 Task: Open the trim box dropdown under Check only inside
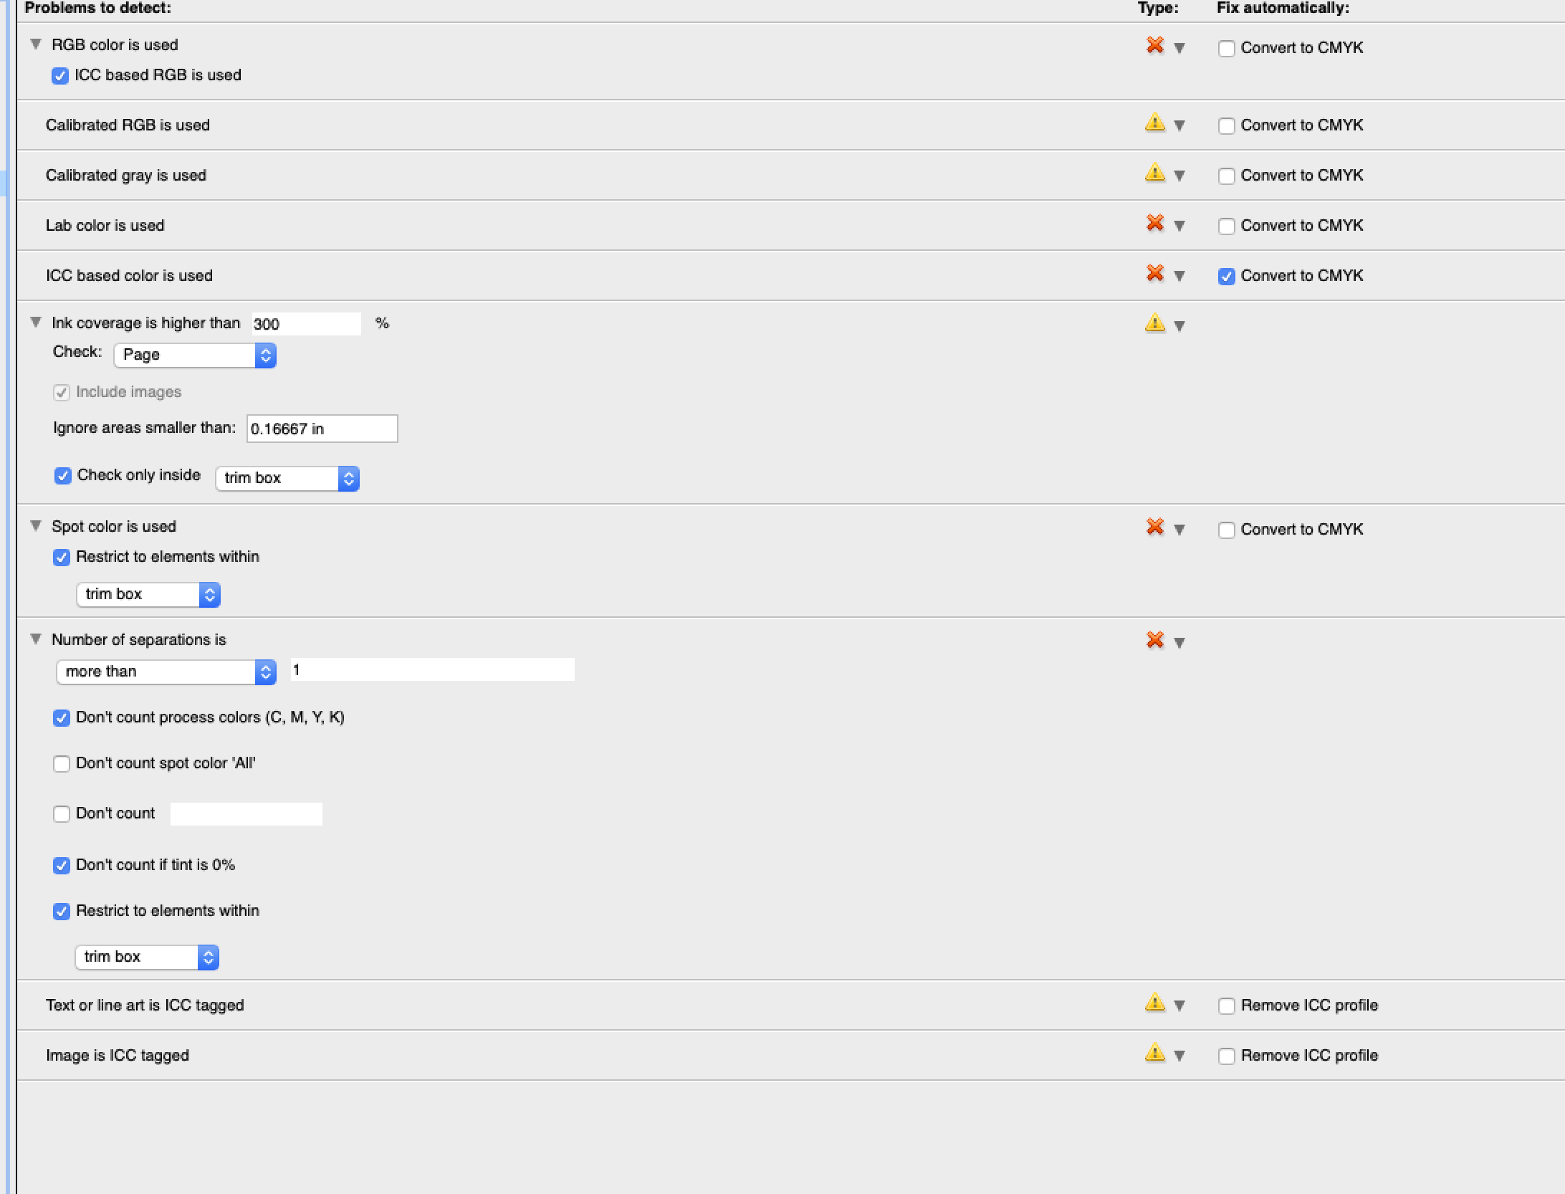[x=287, y=479]
